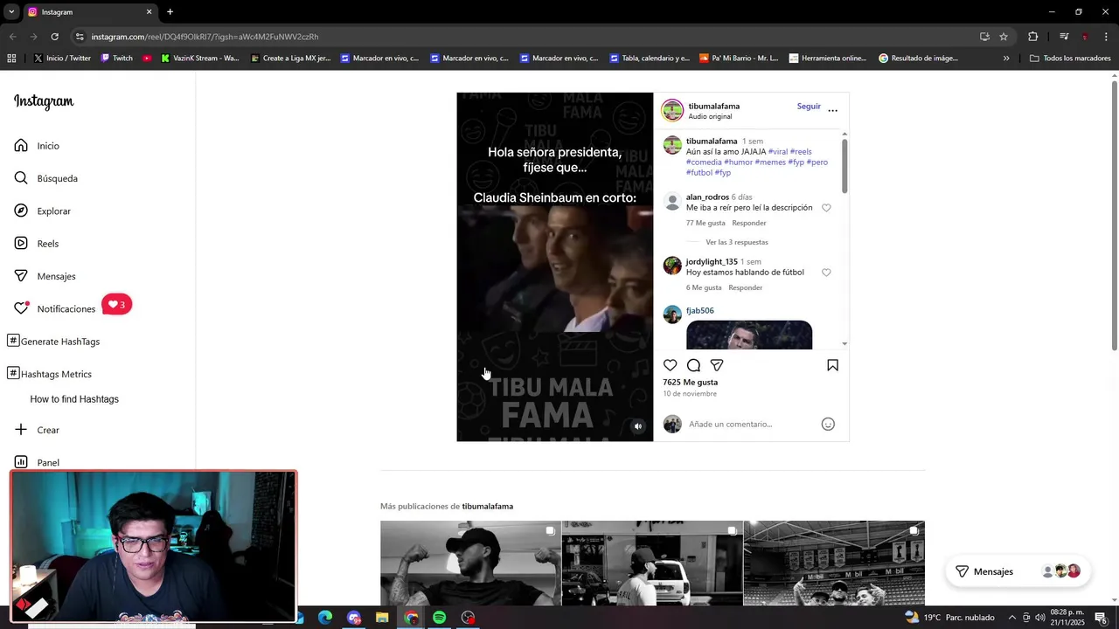1119x629 pixels.
Task: Click the #futbol hashtag
Action: pos(699,173)
